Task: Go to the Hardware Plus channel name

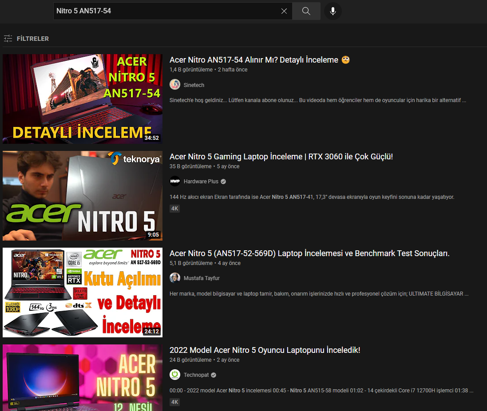Action: pos(201,182)
